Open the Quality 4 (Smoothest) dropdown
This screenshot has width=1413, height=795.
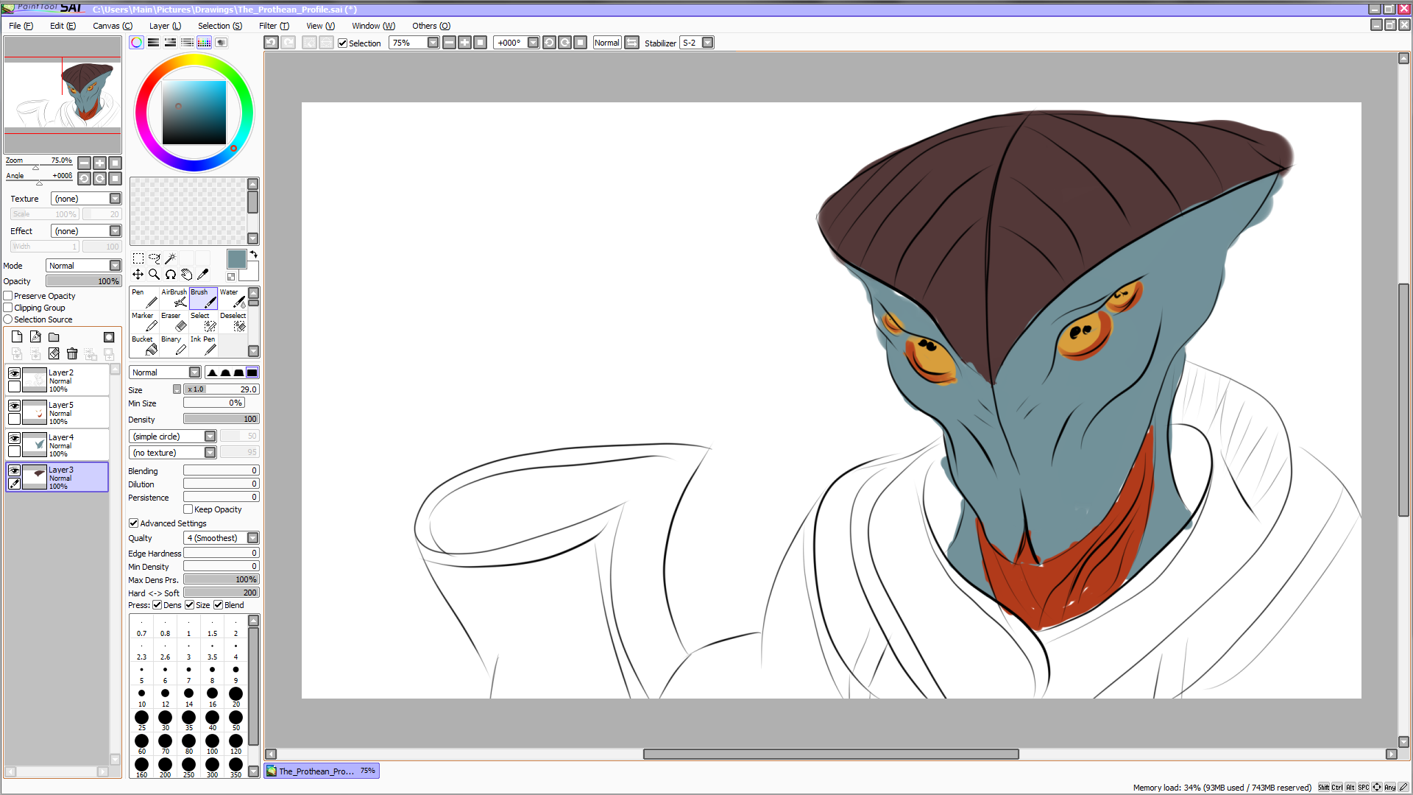[x=221, y=538]
